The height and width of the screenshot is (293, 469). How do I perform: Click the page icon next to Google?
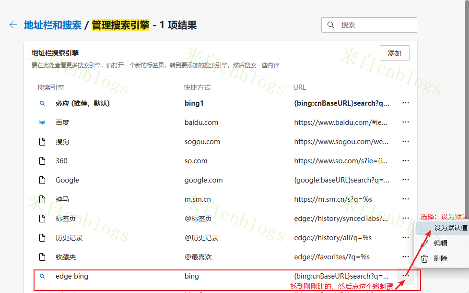coord(42,180)
